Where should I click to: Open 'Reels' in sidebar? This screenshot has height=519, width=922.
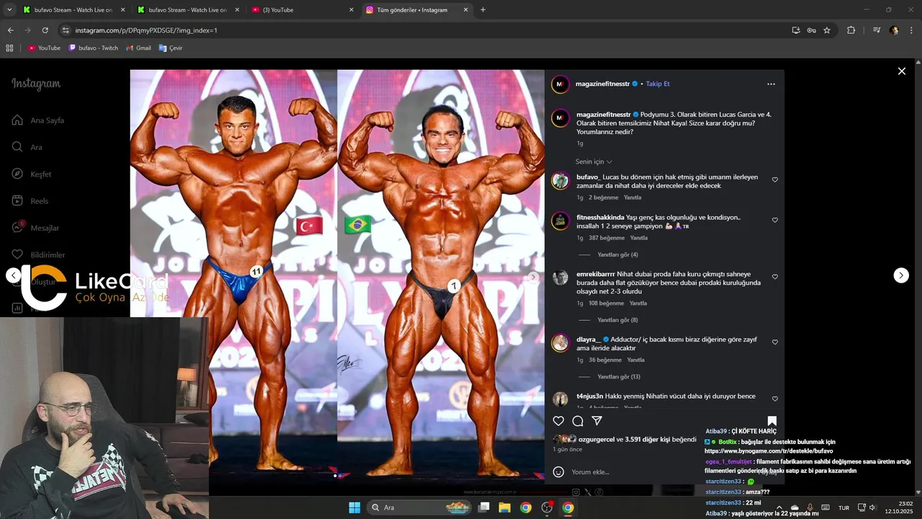30,201
